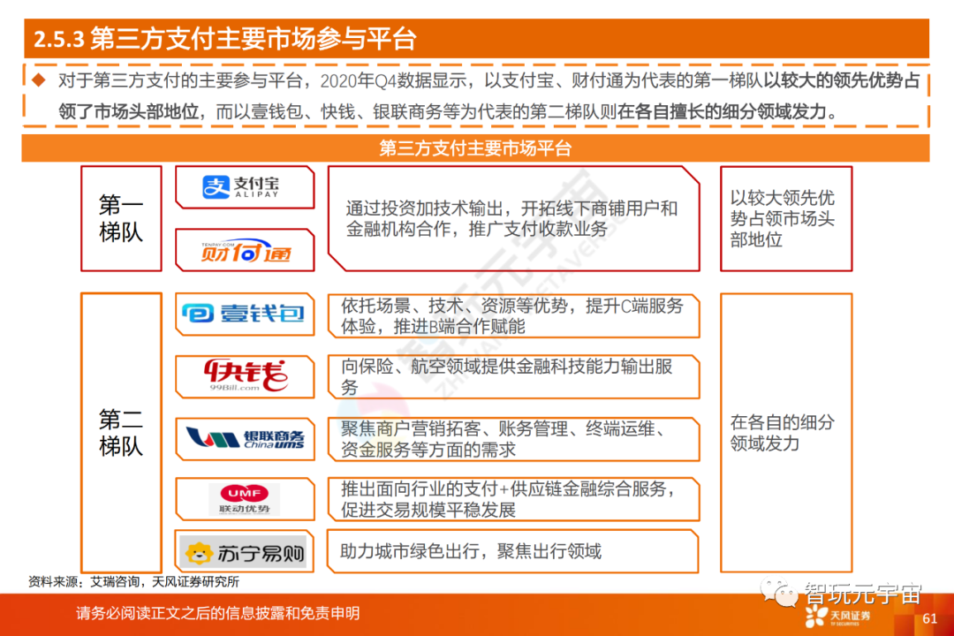Screen dimensions: 954x636
Task: Click source line 资料来源：艾瑞咨询，天风证券研究所
Action: coord(134,582)
